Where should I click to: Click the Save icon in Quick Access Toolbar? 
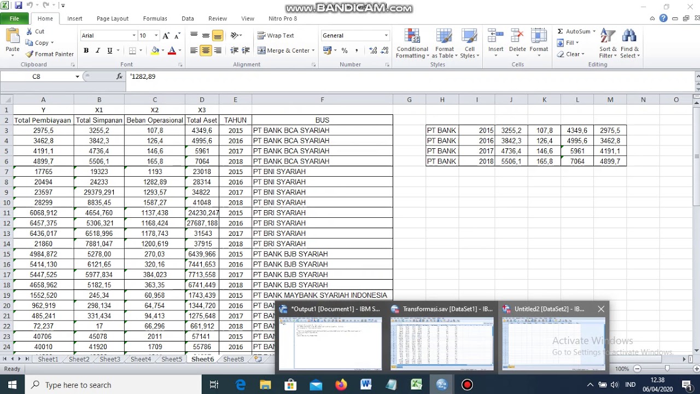pyautogui.click(x=19, y=5)
